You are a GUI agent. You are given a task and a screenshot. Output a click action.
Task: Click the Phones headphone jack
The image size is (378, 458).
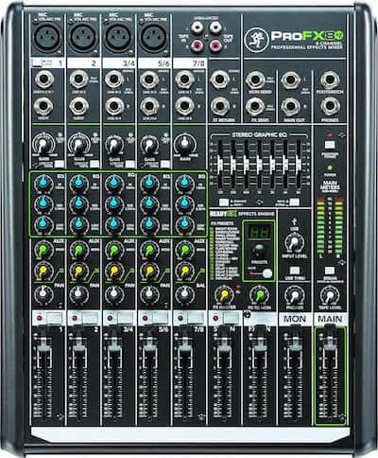330,107
